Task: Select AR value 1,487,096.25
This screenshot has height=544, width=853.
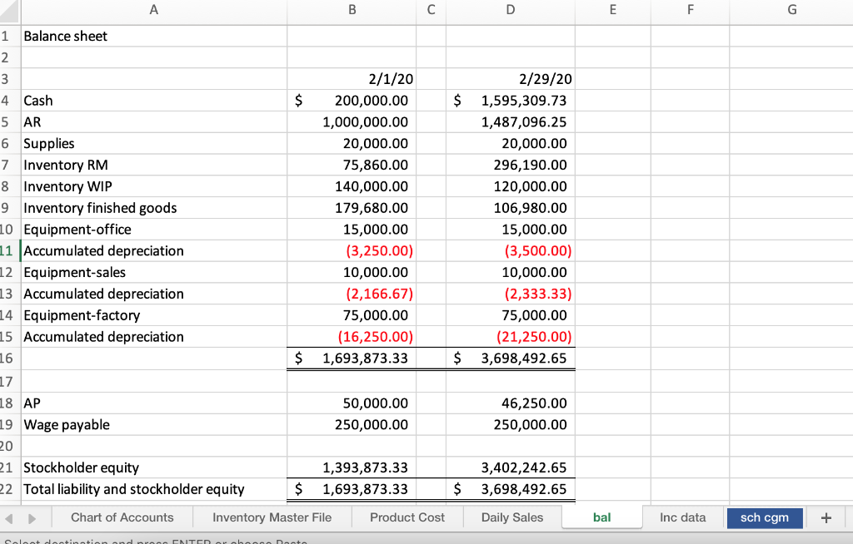Action: click(x=511, y=121)
